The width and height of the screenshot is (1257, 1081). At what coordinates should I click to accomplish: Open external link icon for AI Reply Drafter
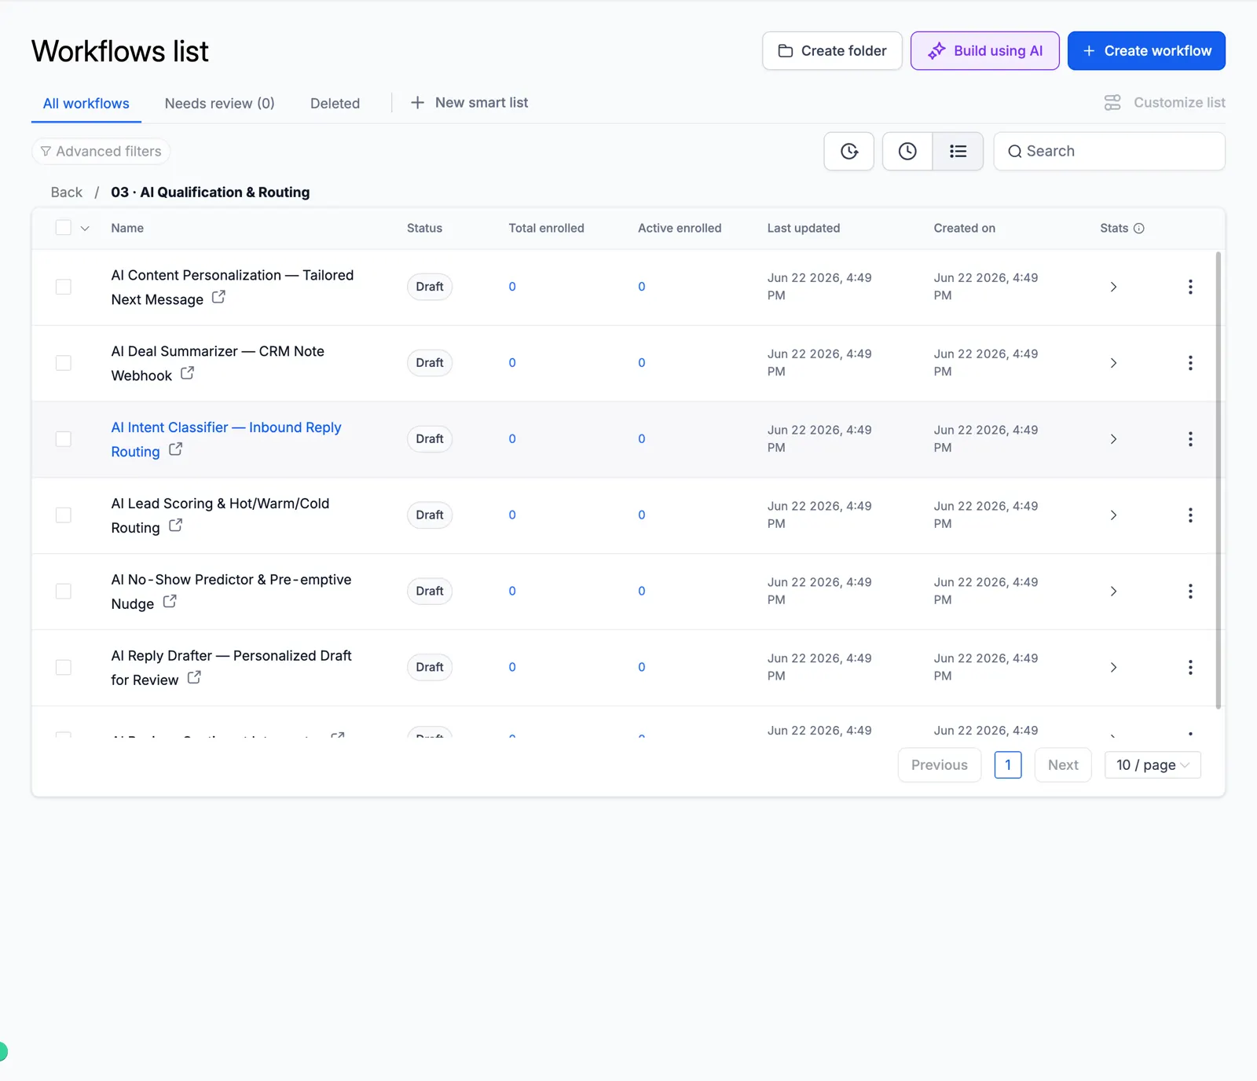coord(194,677)
